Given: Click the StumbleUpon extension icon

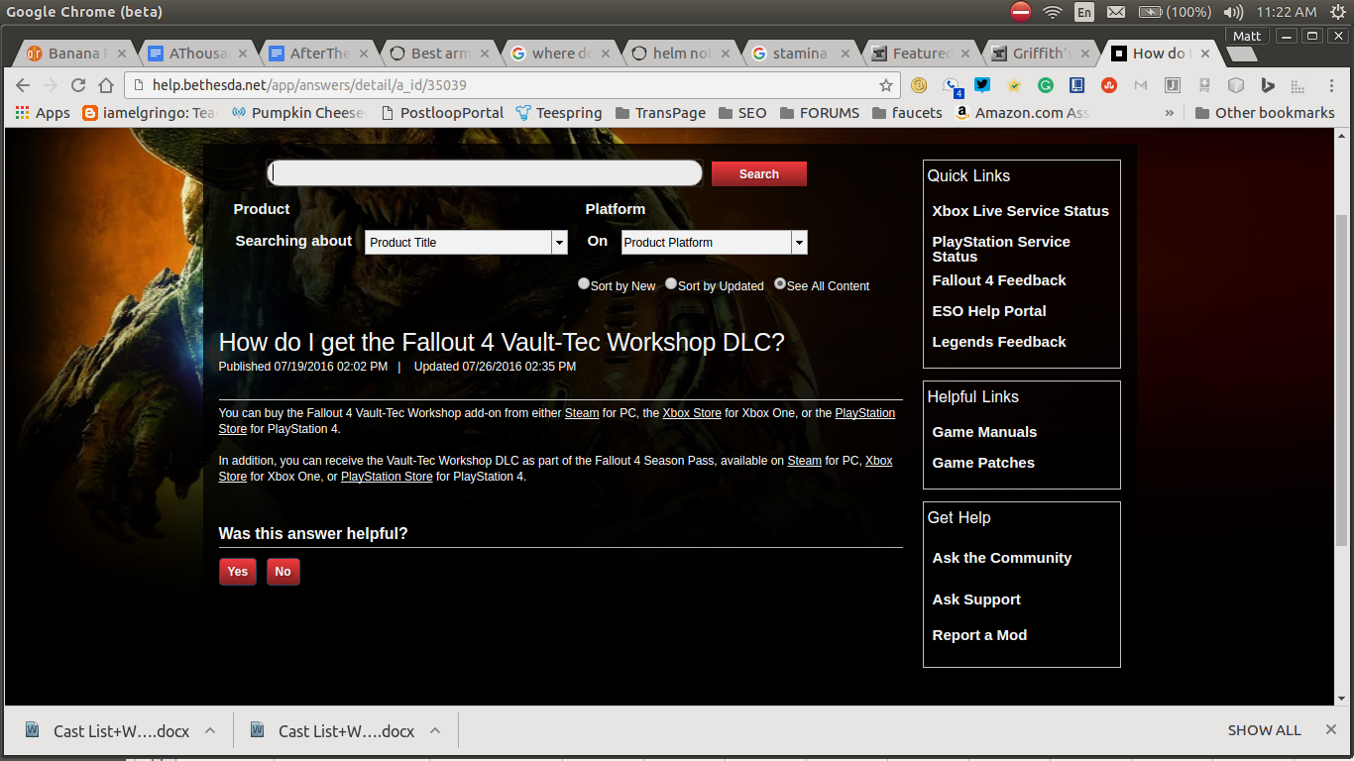Looking at the screenshot, I should point(1110,85).
